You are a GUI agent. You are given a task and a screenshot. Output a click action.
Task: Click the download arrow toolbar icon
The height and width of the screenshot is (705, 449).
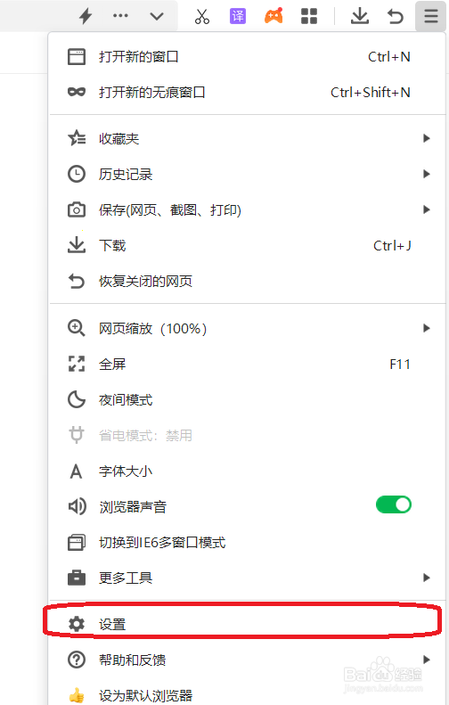pos(360,16)
